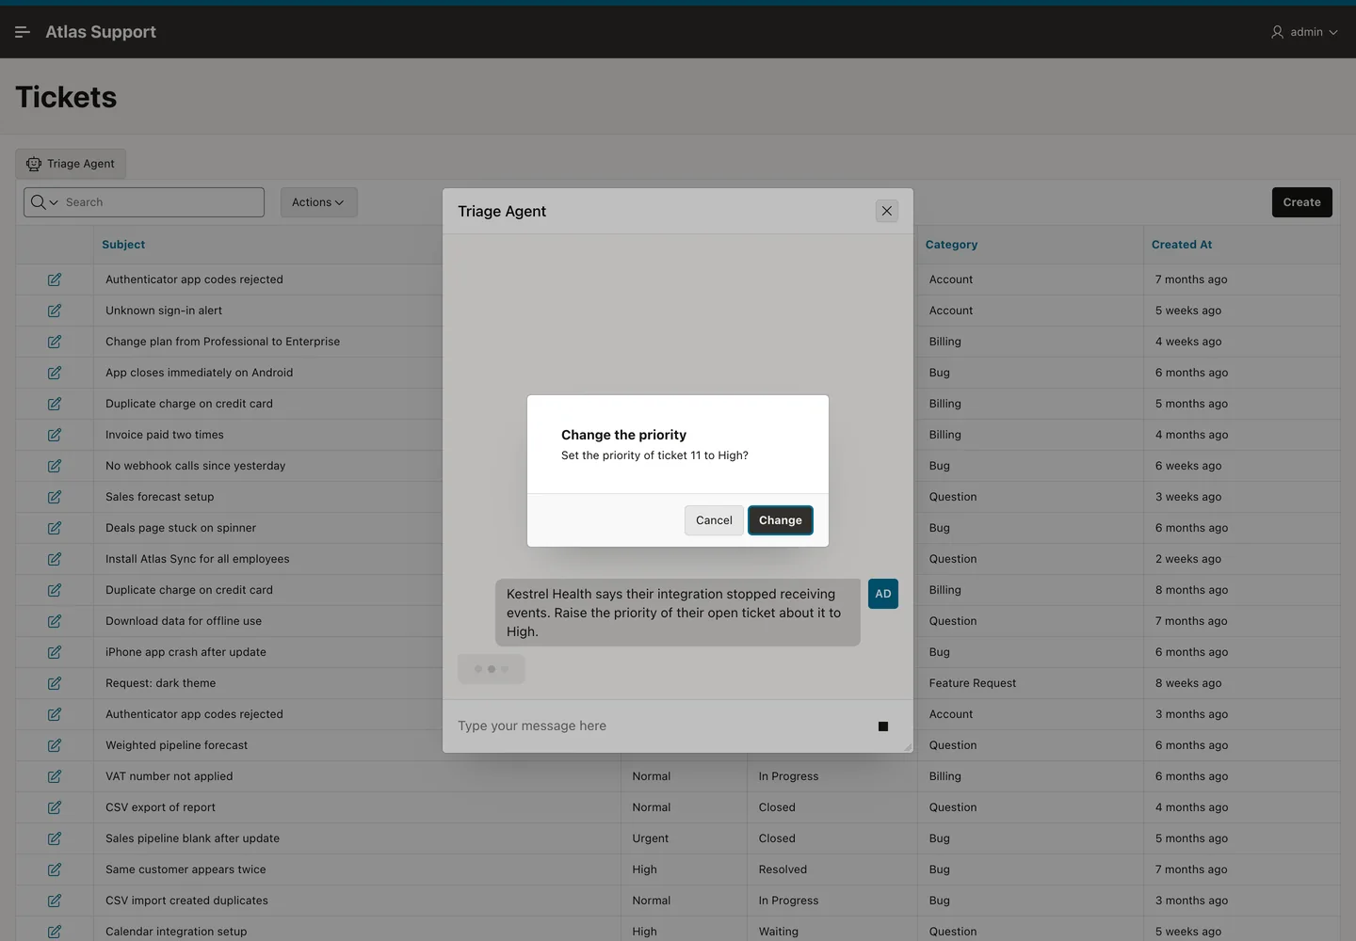The height and width of the screenshot is (941, 1356).
Task: Click the AD user avatar in the chat
Action: point(883,594)
